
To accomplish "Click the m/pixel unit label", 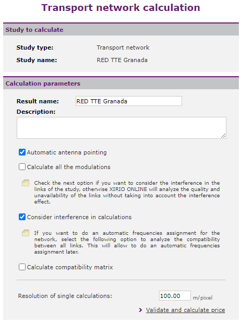I will pos(203,298).
